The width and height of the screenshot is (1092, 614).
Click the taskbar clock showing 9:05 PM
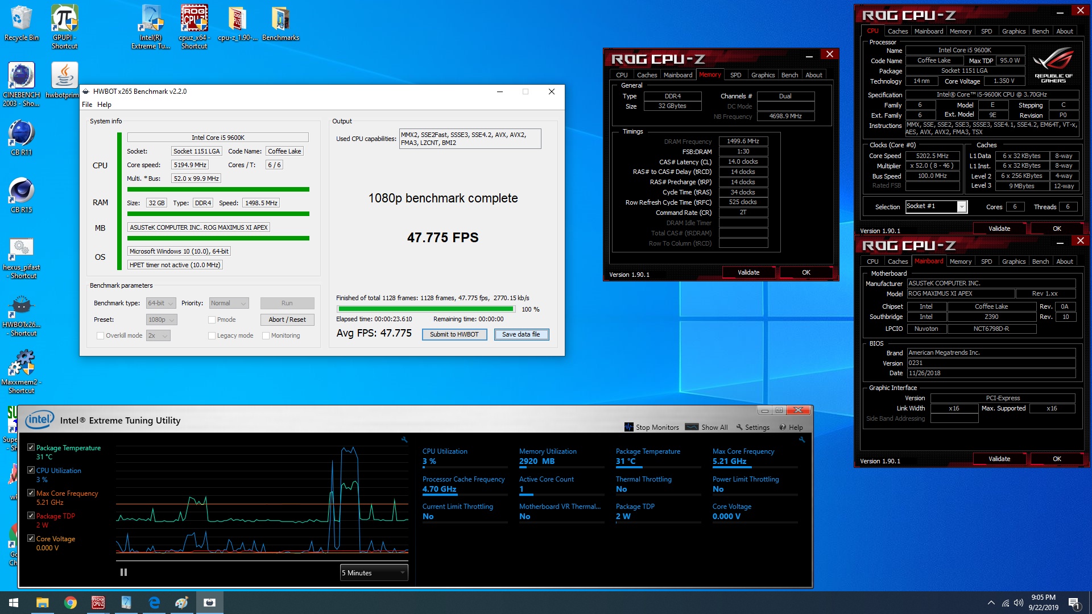(1043, 603)
